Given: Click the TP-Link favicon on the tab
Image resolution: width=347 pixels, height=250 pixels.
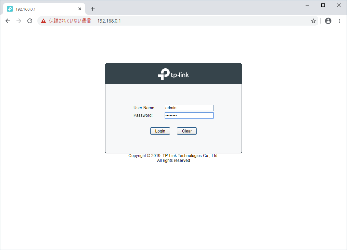Looking at the screenshot, I should [10, 9].
